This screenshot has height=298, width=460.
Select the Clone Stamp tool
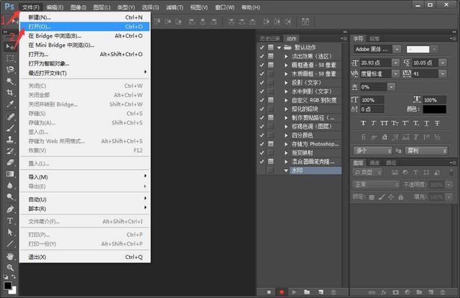(x=9, y=140)
